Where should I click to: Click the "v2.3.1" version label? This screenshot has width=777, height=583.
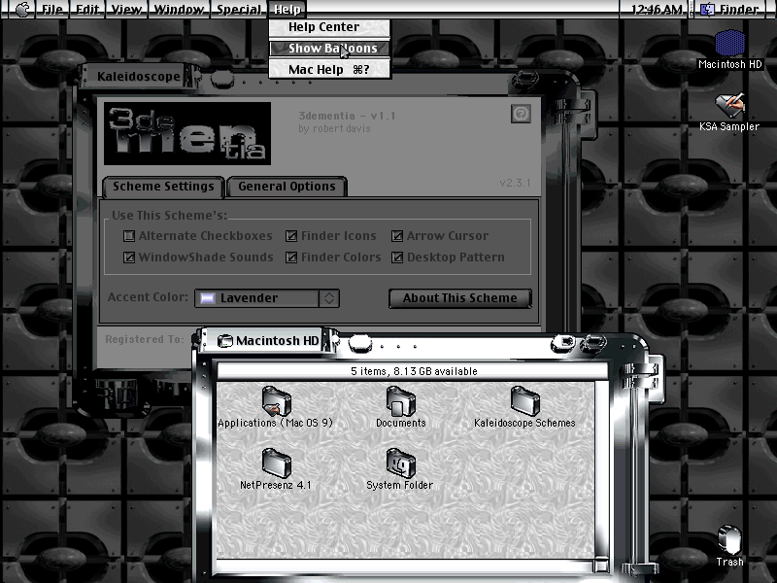click(515, 183)
